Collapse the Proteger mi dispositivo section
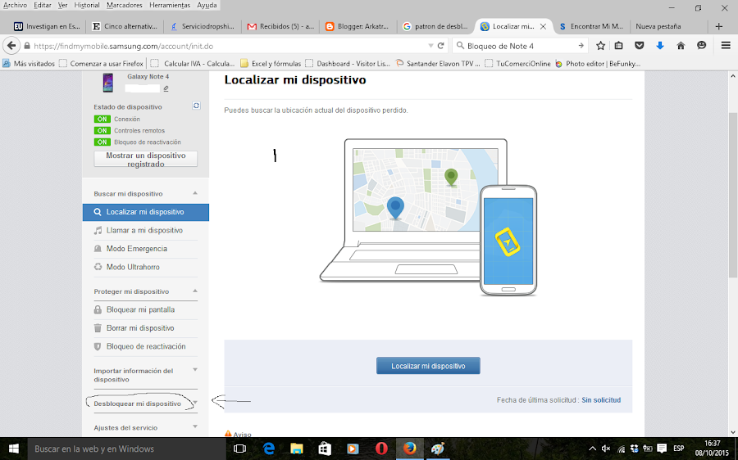The image size is (738, 460). [195, 291]
